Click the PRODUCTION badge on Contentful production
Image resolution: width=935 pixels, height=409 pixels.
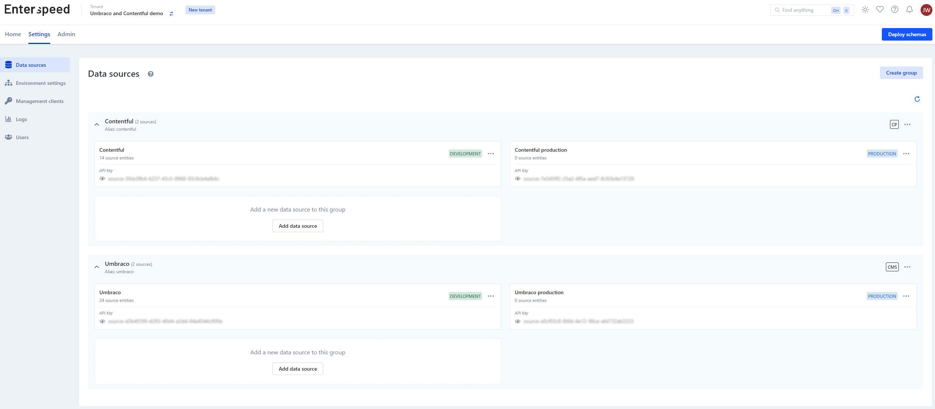(882, 154)
